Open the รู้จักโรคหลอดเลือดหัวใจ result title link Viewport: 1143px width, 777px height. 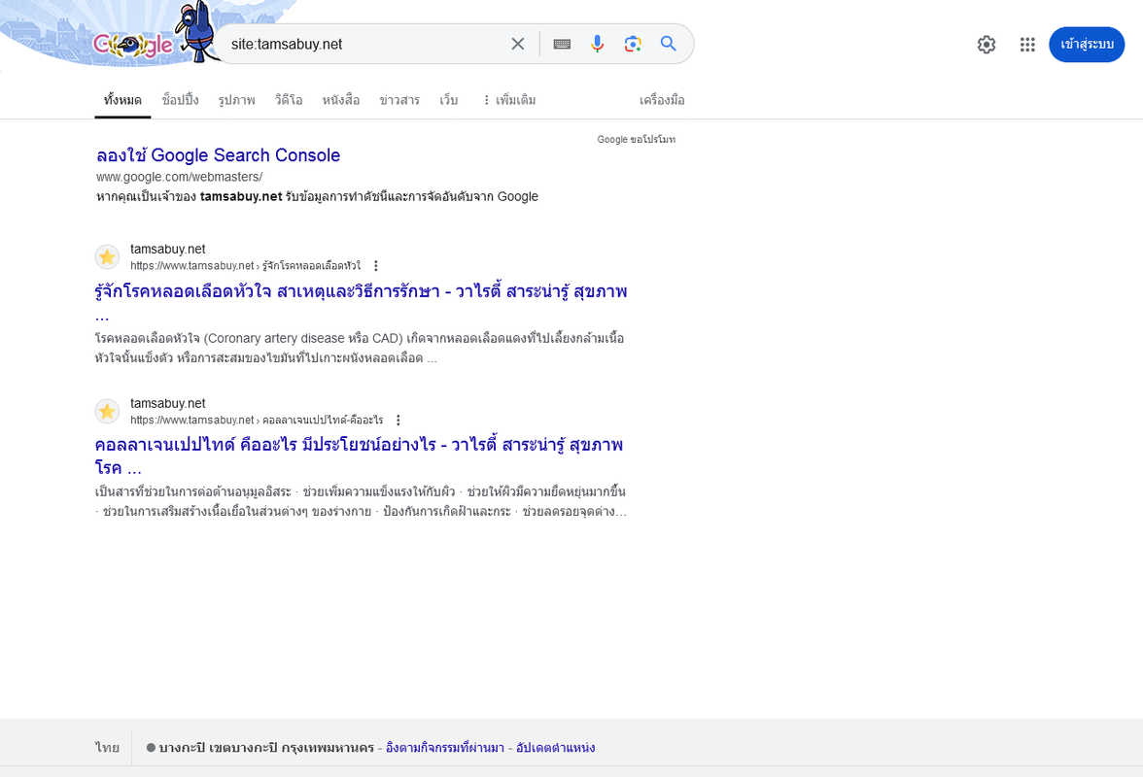click(x=361, y=302)
